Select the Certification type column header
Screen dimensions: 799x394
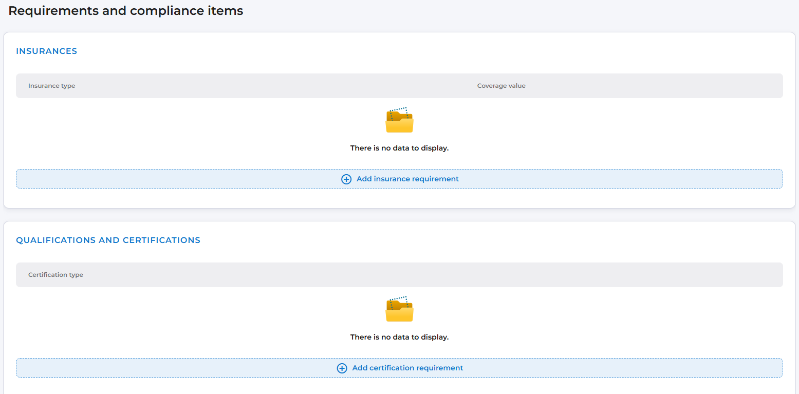coord(55,275)
